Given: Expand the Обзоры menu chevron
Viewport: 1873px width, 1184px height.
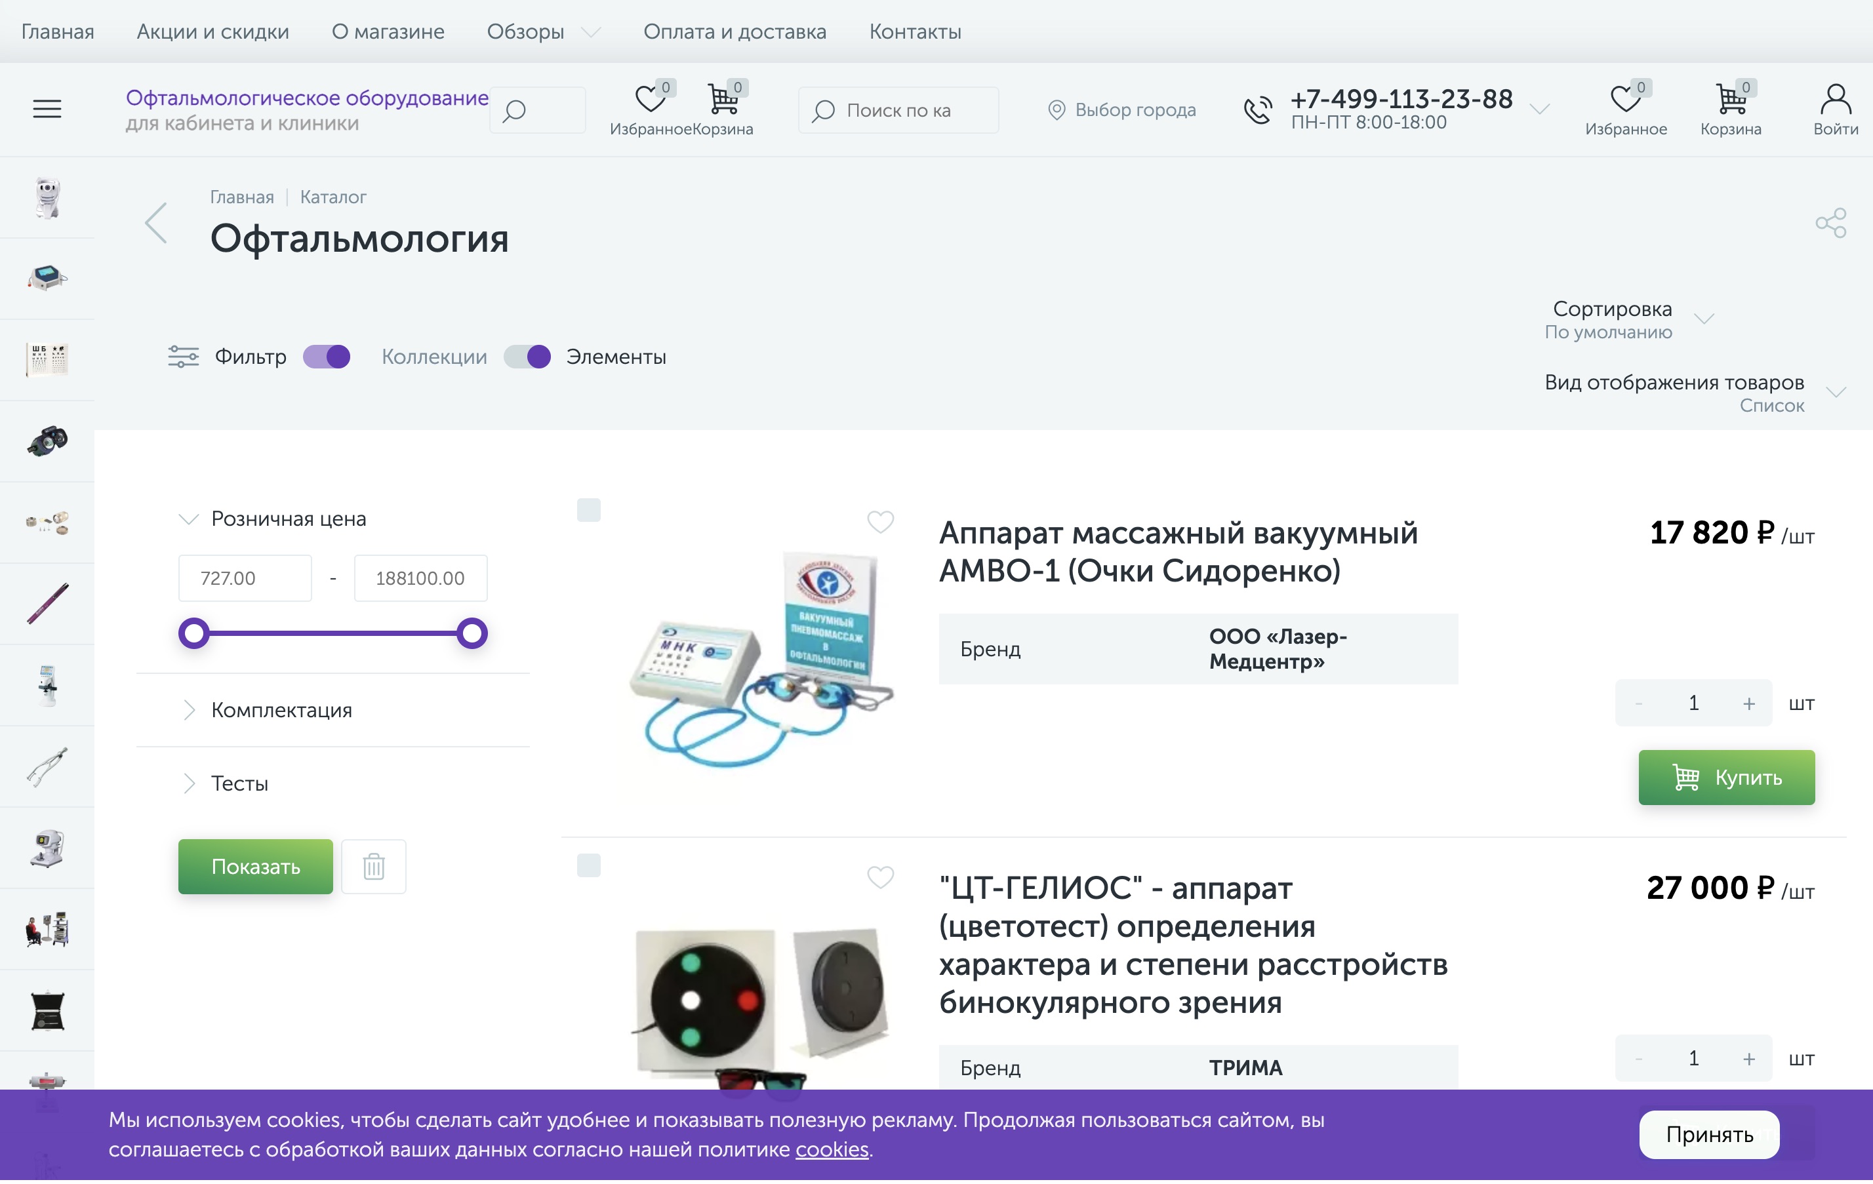Looking at the screenshot, I should [591, 32].
